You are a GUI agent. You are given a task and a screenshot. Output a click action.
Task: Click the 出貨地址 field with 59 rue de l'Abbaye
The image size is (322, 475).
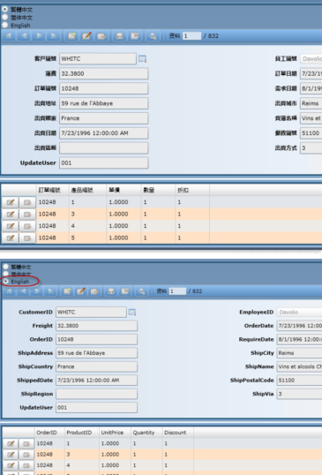(x=104, y=103)
